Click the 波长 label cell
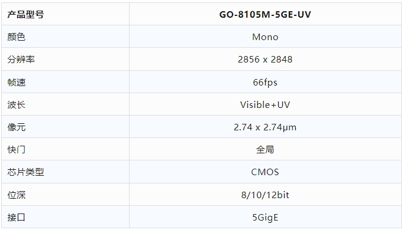 65,104
